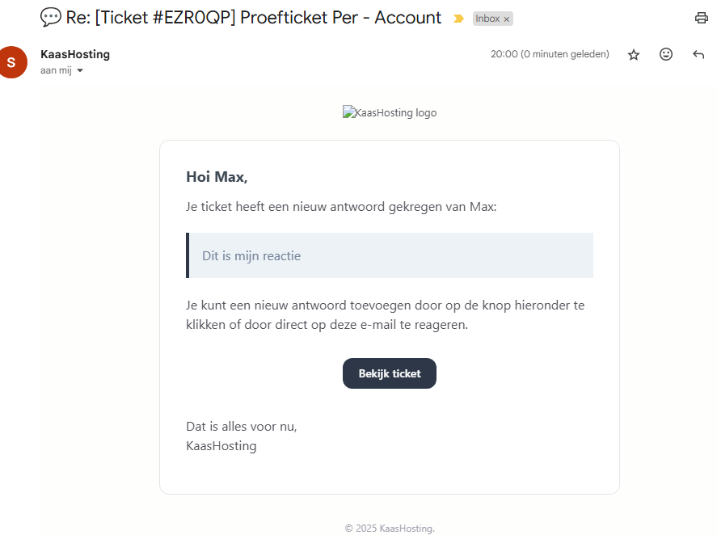Click the email subject line text

pyautogui.click(x=254, y=17)
